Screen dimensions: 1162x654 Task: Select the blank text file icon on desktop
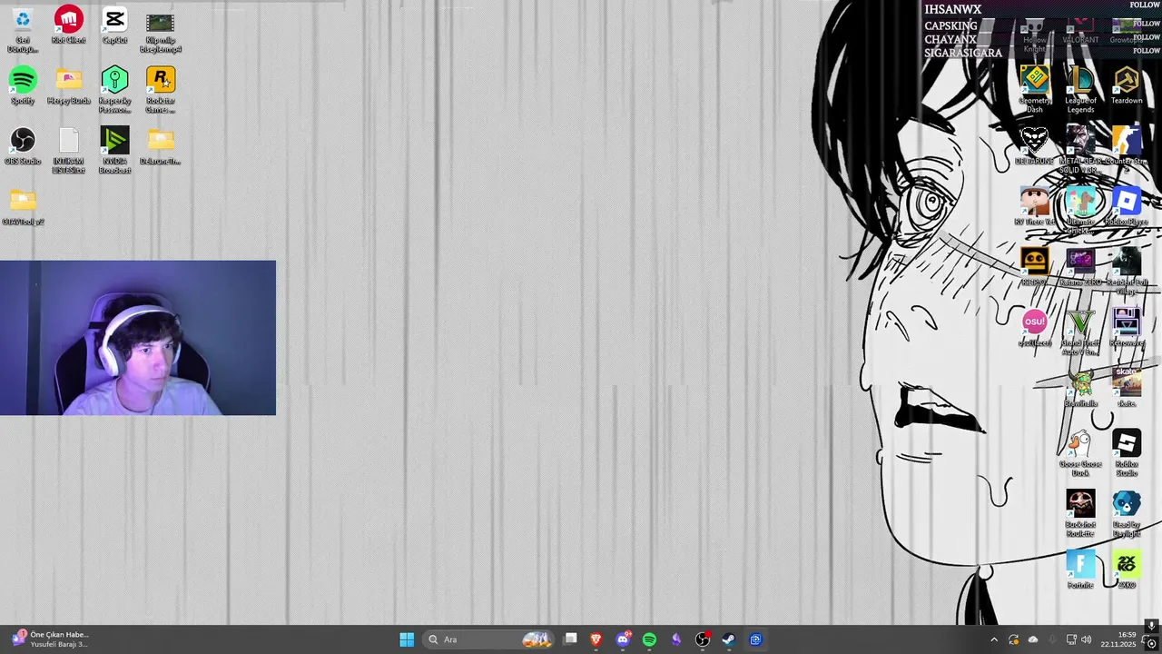click(69, 150)
